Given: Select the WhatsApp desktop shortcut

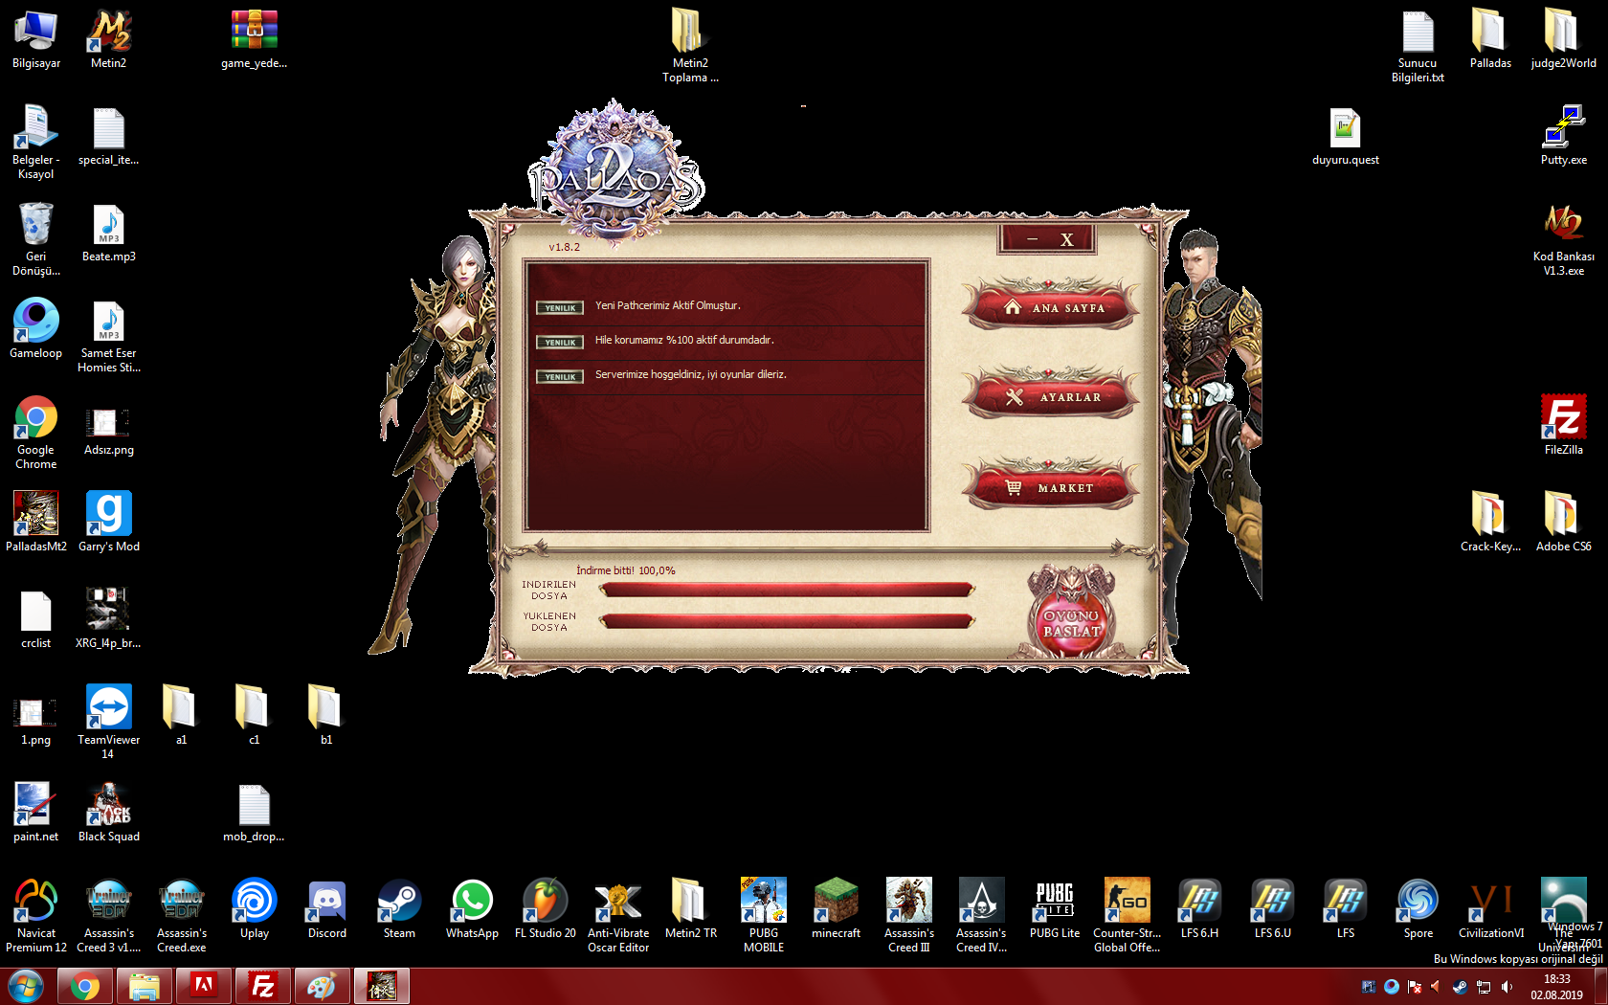Looking at the screenshot, I should [x=472, y=909].
